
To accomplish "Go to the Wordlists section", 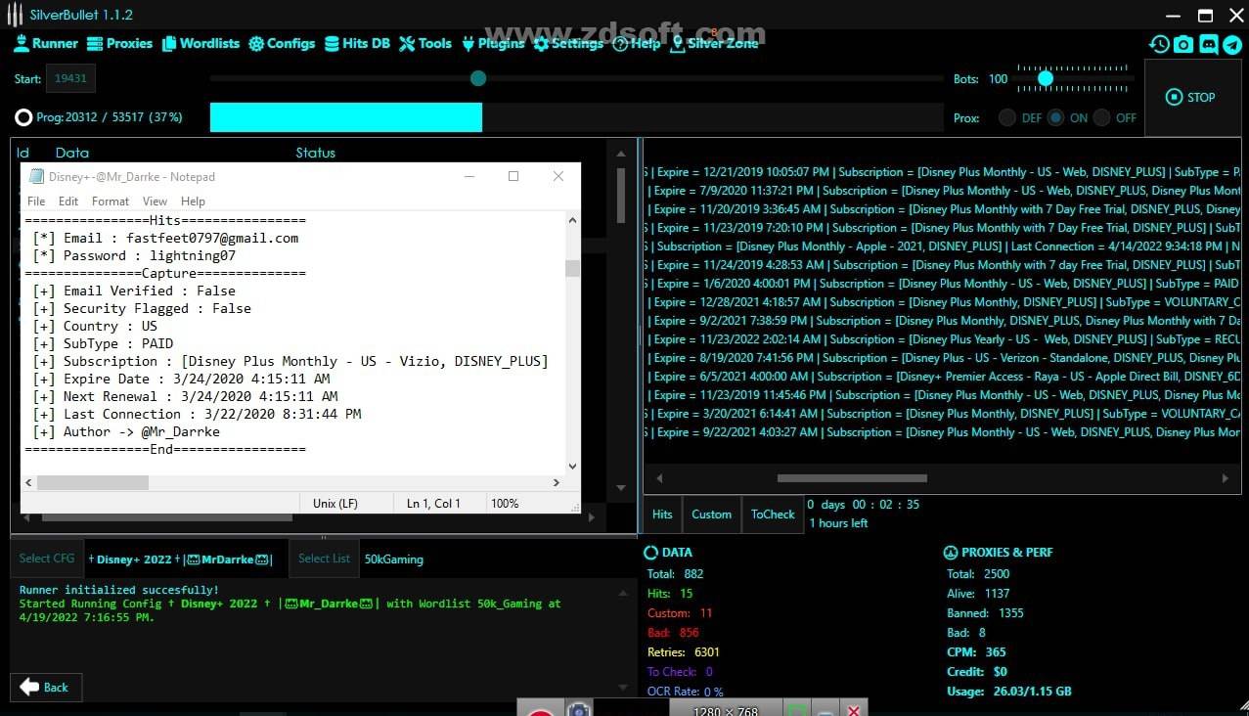I will tap(201, 43).
